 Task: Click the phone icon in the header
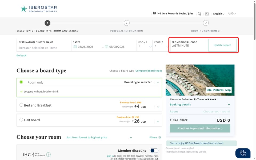(199, 14)
